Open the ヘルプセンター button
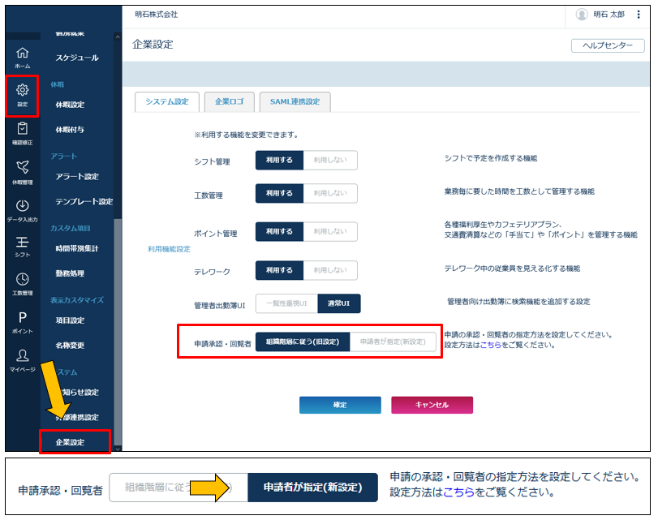The width and height of the screenshot is (658, 520). pyautogui.click(x=608, y=45)
